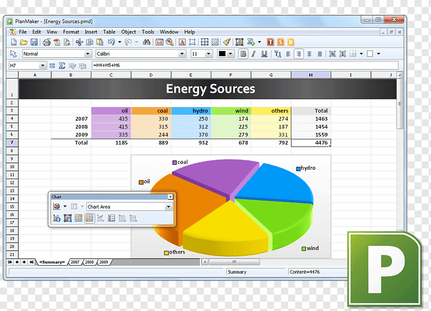Viewport: 431px width, 311px height.
Task: Toggle Underline formatting button
Action: pyautogui.click(x=264, y=54)
